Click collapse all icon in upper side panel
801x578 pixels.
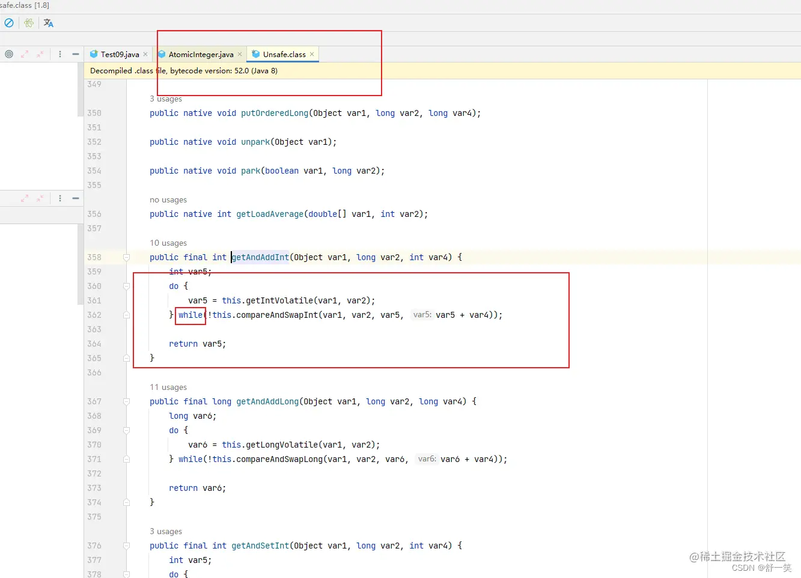coord(40,54)
